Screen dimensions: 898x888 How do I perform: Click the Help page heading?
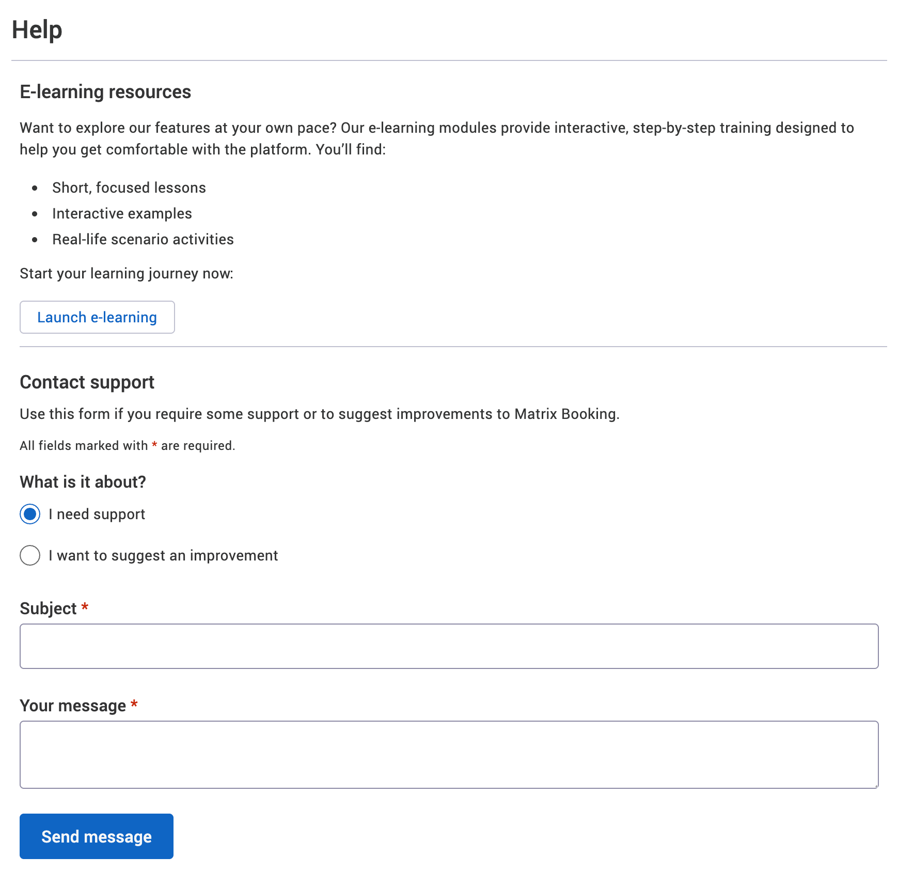[x=37, y=30]
